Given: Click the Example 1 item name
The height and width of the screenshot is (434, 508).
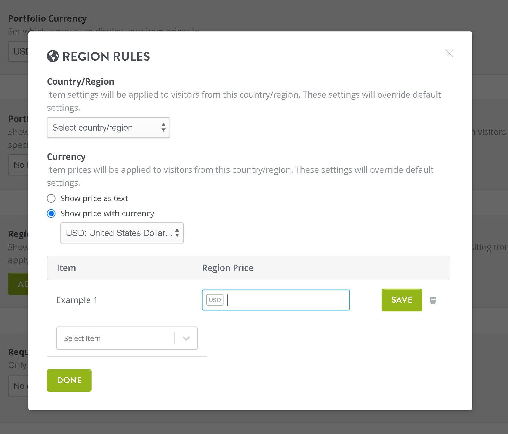Looking at the screenshot, I should pyautogui.click(x=77, y=300).
